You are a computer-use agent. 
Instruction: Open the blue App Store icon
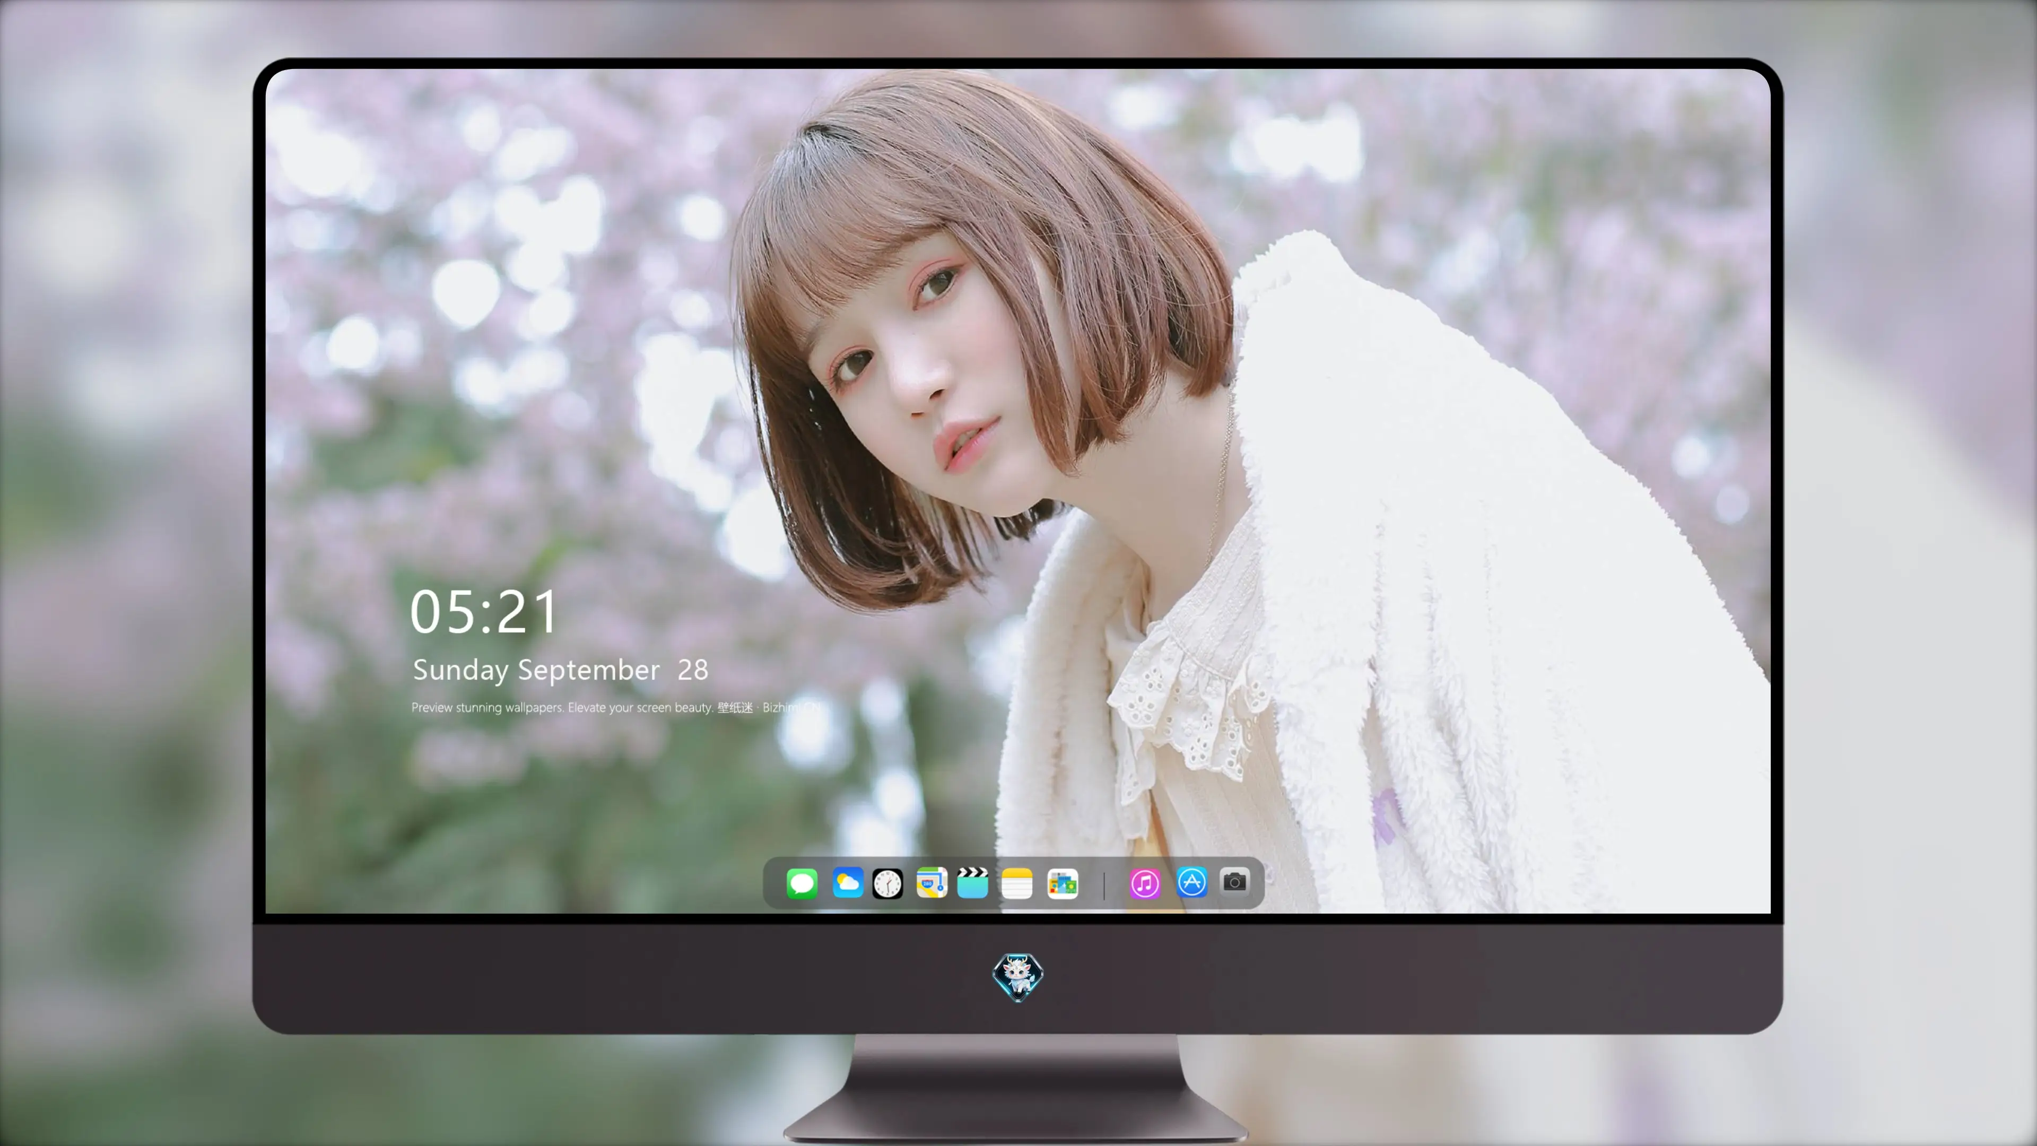click(1191, 882)
